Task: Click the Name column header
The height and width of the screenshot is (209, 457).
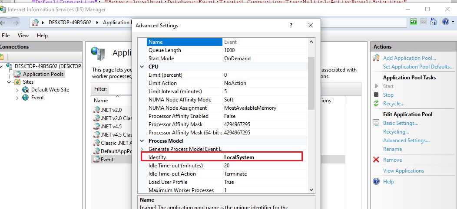Action: (101, 101)
